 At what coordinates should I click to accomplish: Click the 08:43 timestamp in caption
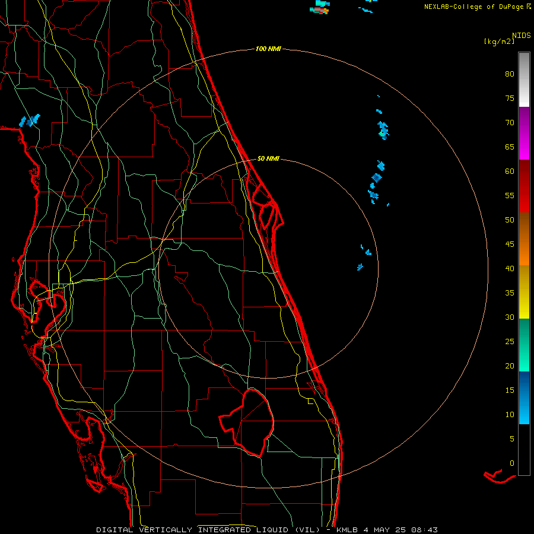click(x=424, y=530)
